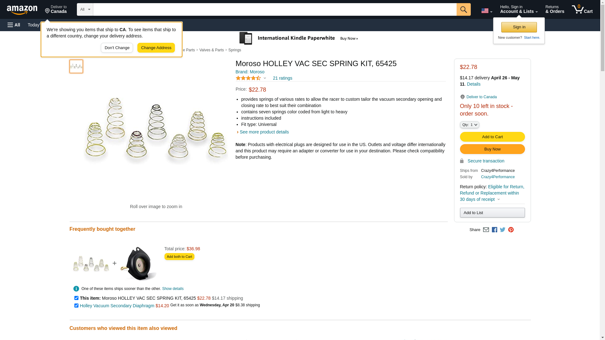
Task: Click the Amazon logo
Action: tap(22, 10)
